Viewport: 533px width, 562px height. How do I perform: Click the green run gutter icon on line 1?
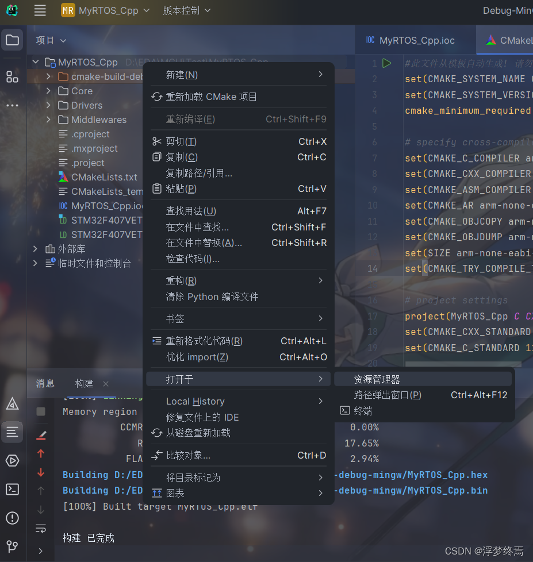click(386, 63)
